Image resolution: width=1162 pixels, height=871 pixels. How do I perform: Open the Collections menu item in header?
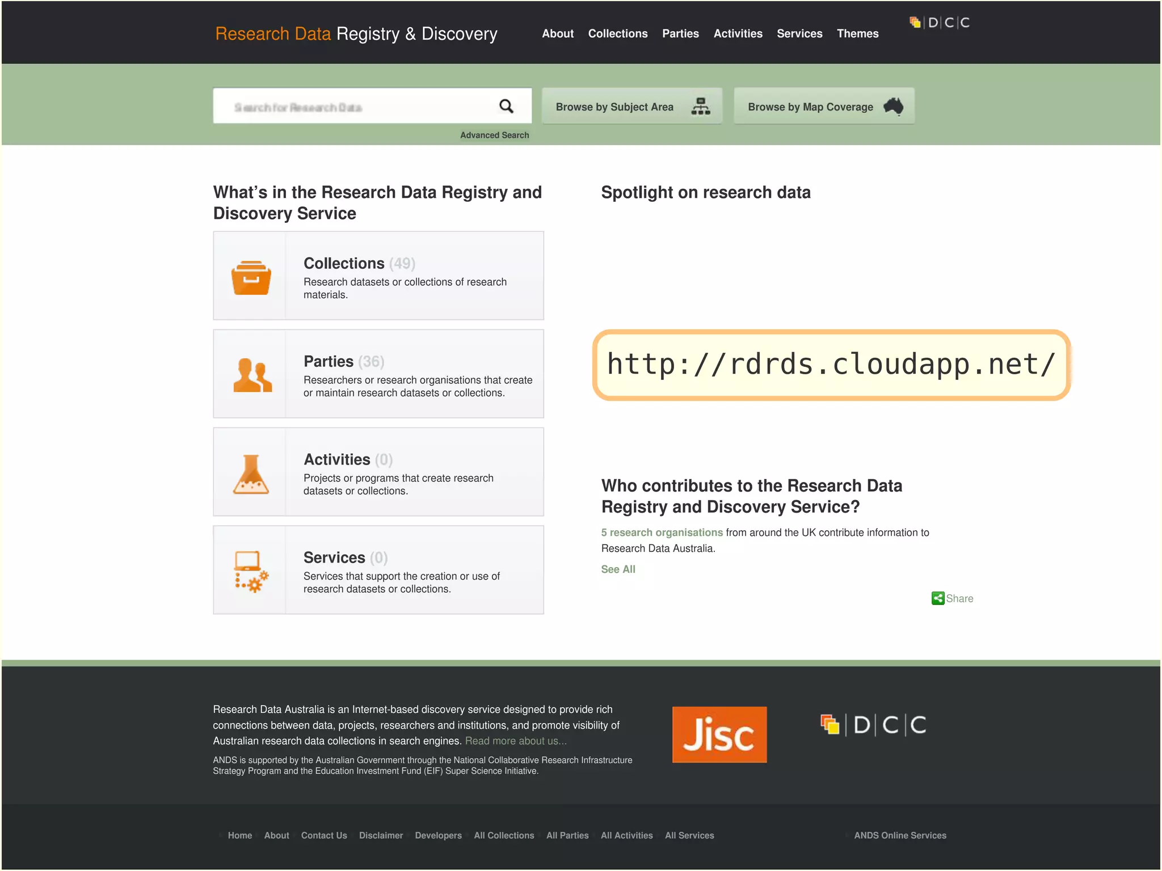[618, 33]
